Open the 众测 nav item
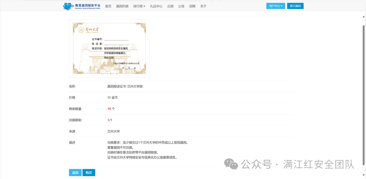Image resolution: width=366 pixels, height=179 pixels. tap(170, 6)
